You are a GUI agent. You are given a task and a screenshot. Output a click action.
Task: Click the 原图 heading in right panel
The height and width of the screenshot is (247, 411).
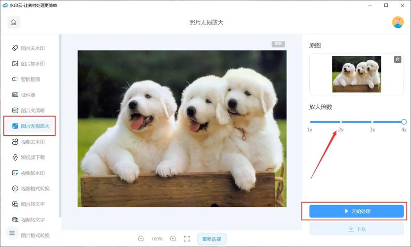click(x=315, y=45)
